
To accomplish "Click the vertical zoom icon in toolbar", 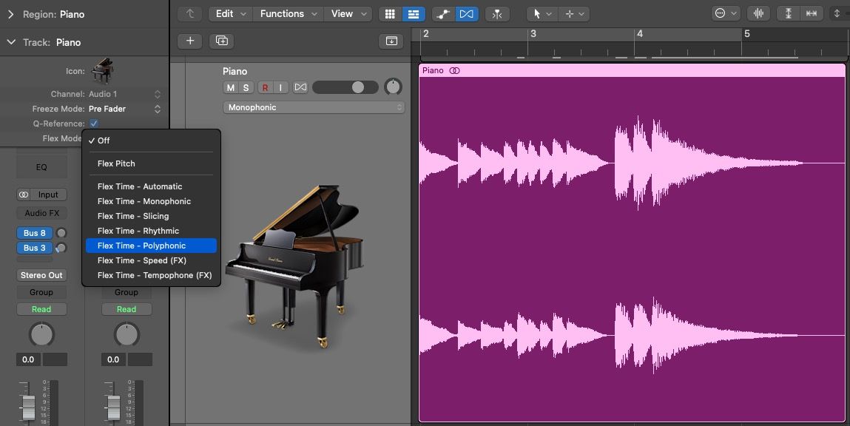I will point(787,13).
